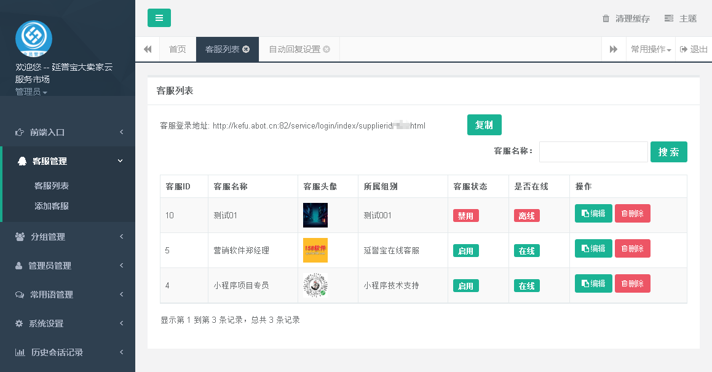Close the 自动回复设置 tab with its x icon

coord(326,49)
